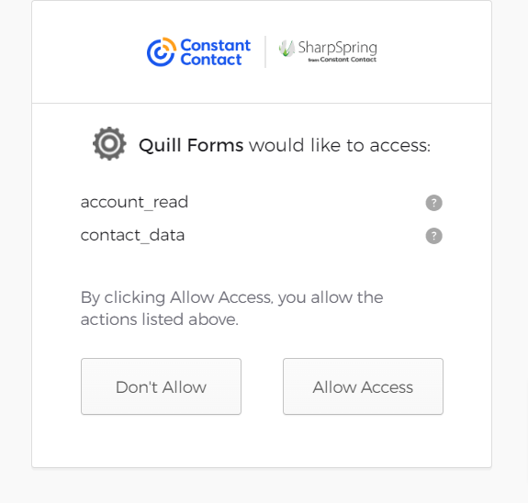Screen dimensions: 528x503
Task: Select the contact_data scope label
Action: pos(132,235)
